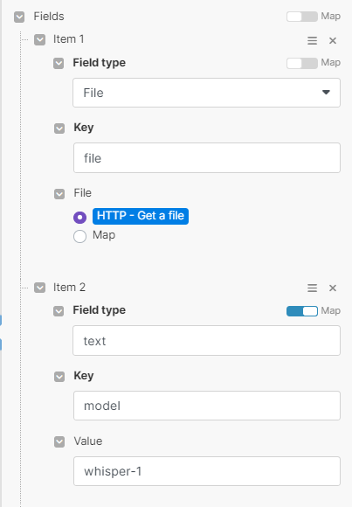Click Item 1 Key field containing file

coord(207,158)
